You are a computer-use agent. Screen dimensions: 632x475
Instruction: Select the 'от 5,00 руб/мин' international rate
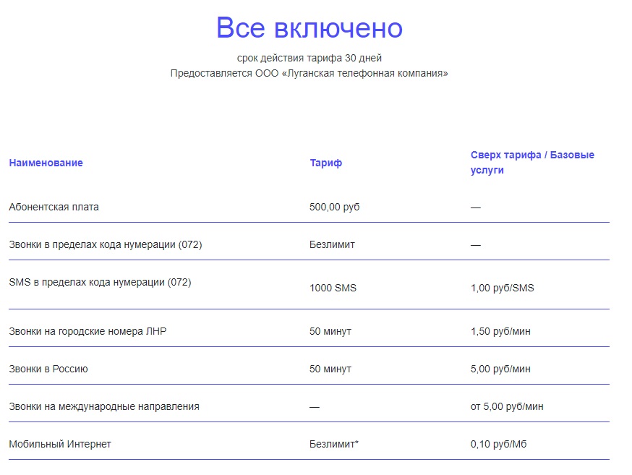pyautogui.click(x=507, y=406)
